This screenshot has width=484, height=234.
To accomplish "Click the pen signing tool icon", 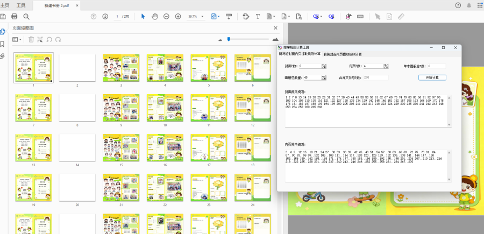I will point(348,16).
